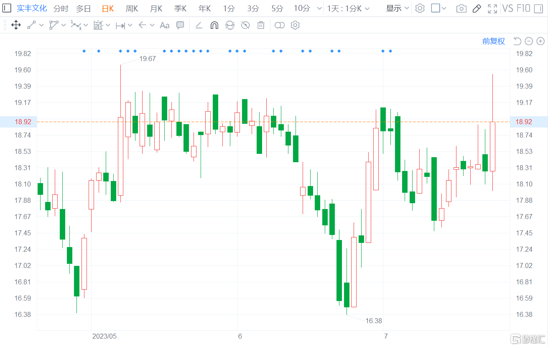
Task: Expand the 1天:1分K interval dropdown
Action: [348, 8]
